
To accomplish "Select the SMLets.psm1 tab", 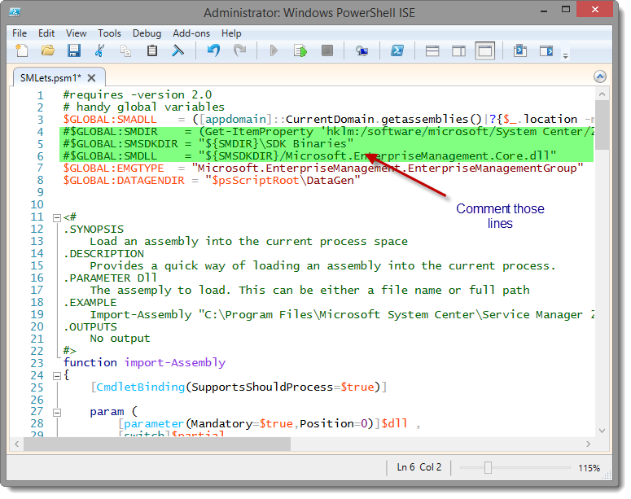I will point(50,77).
